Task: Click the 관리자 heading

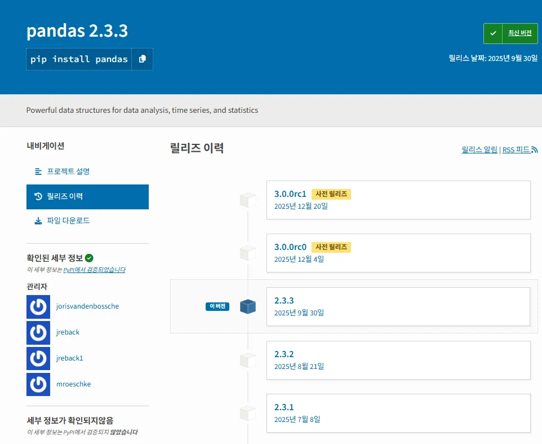Action: click(37, 287)
